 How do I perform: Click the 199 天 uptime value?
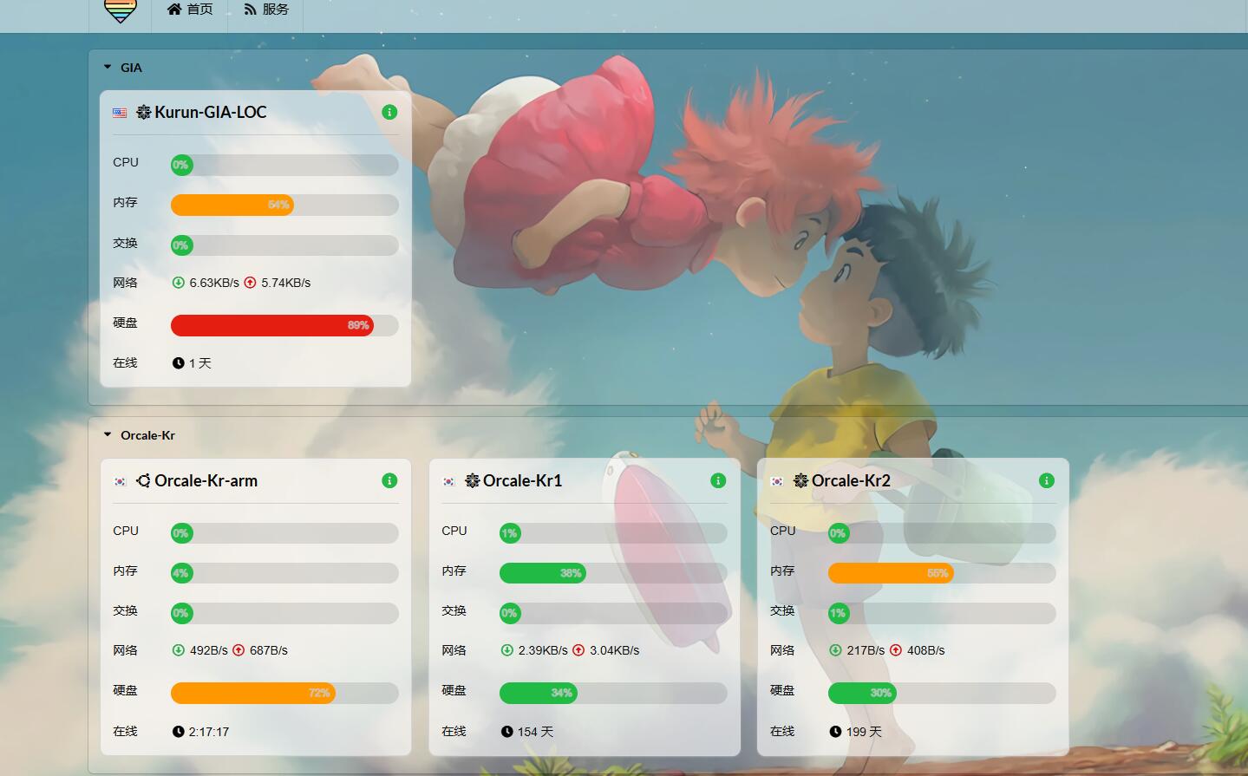click(864, 732)
